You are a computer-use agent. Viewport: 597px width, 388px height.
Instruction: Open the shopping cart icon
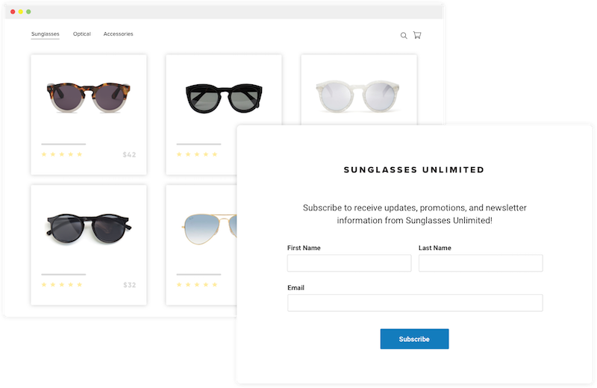[417, 35]
